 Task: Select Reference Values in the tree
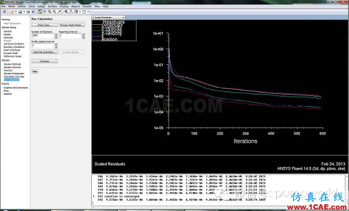pos(12,57)
